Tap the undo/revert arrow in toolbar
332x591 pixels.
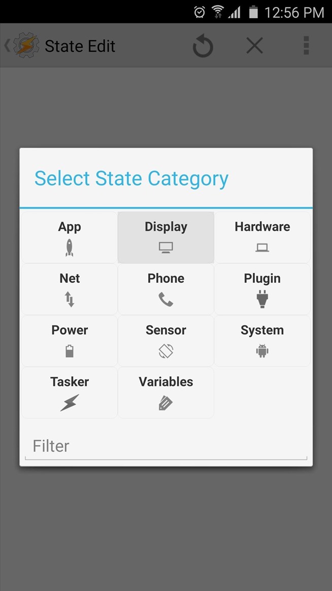203,46
